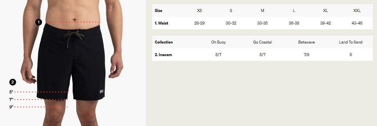Select the Oh Buoy collection header
The height and width of the screenshot is (126, 377).
point(218,42)
